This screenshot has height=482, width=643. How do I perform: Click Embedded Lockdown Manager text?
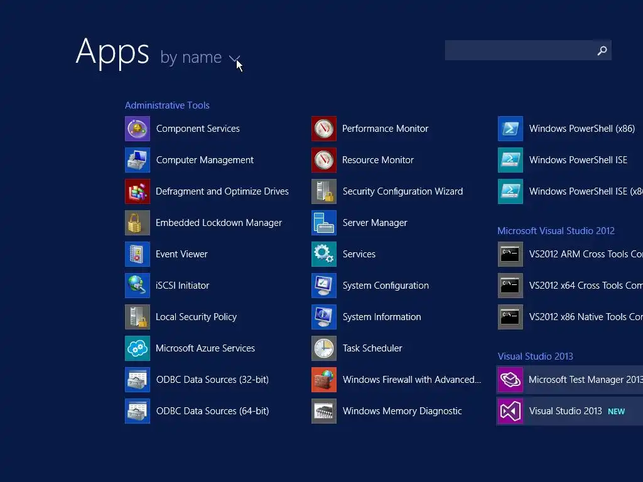click(x=219, y=223)
